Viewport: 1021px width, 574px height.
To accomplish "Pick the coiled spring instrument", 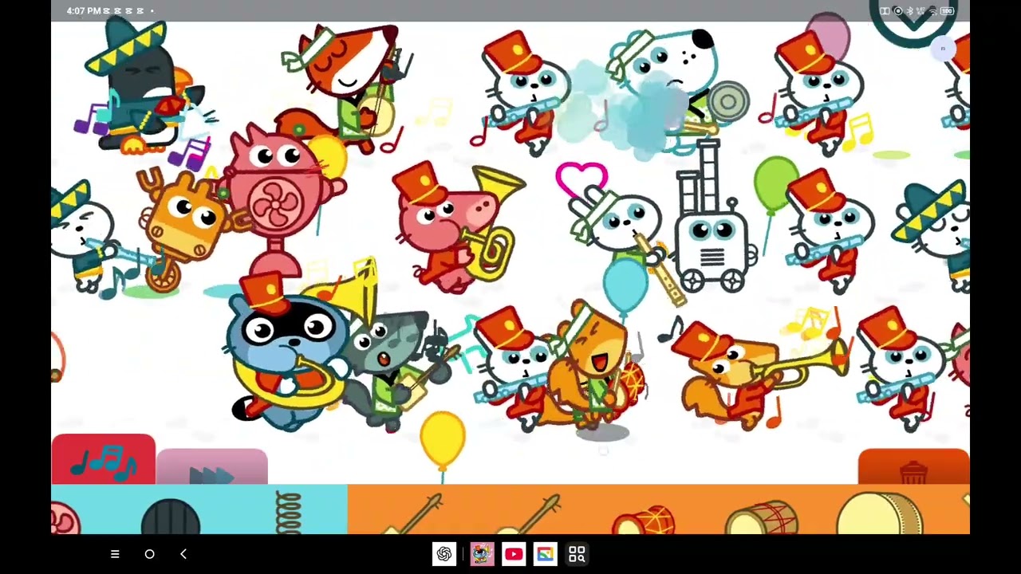I will point(288,513).
